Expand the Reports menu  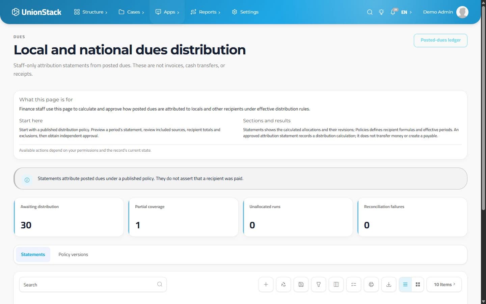(x=205, y=12)
